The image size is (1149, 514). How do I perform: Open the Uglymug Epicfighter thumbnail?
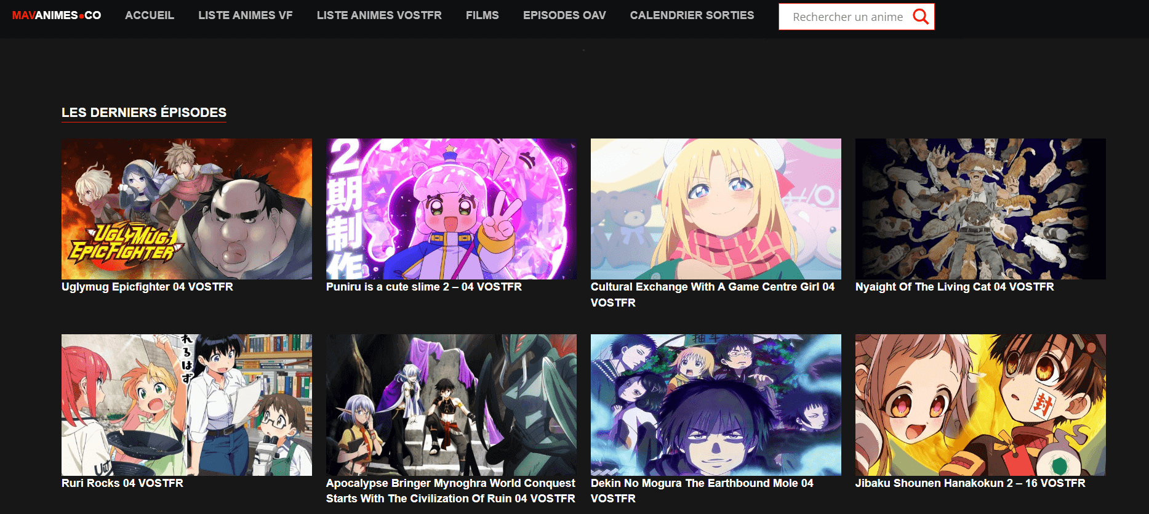[186, 209]
